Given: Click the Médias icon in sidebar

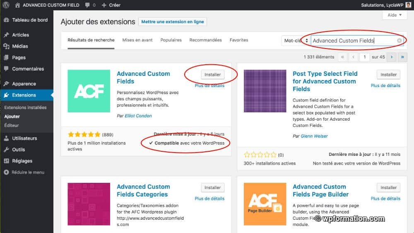Looking at the screenshot, I should tap(6, 46).
